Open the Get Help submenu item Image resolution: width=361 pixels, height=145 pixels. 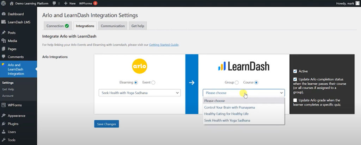pyautogui.click(x=8, y=89)
